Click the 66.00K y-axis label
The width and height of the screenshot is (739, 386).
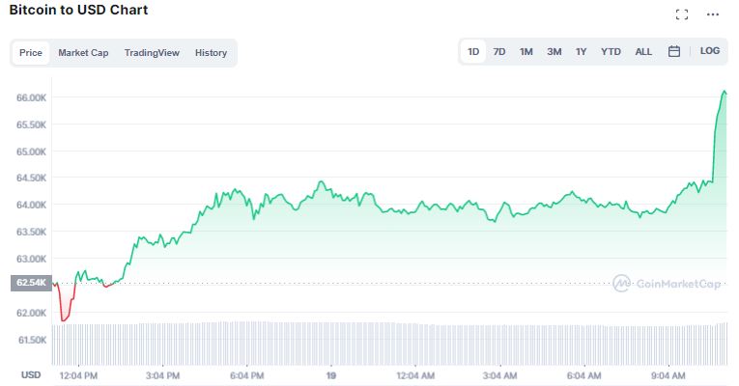pyautogui.click(x=31, y=97)
